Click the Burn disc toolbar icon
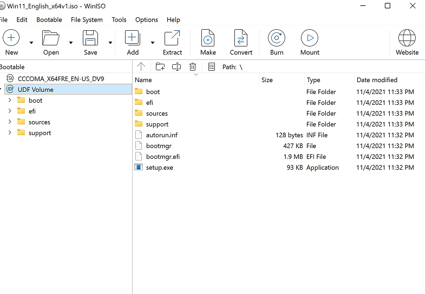 point(277,38)
